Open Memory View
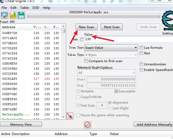This screenshot has width=173, height=139. 21,125
